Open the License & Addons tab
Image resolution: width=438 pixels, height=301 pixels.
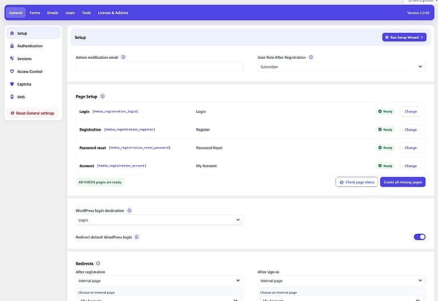[113, 13]
